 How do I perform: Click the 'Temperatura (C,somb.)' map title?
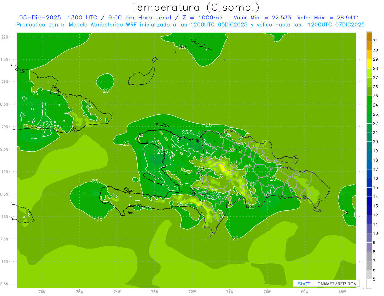pos(196,7)
